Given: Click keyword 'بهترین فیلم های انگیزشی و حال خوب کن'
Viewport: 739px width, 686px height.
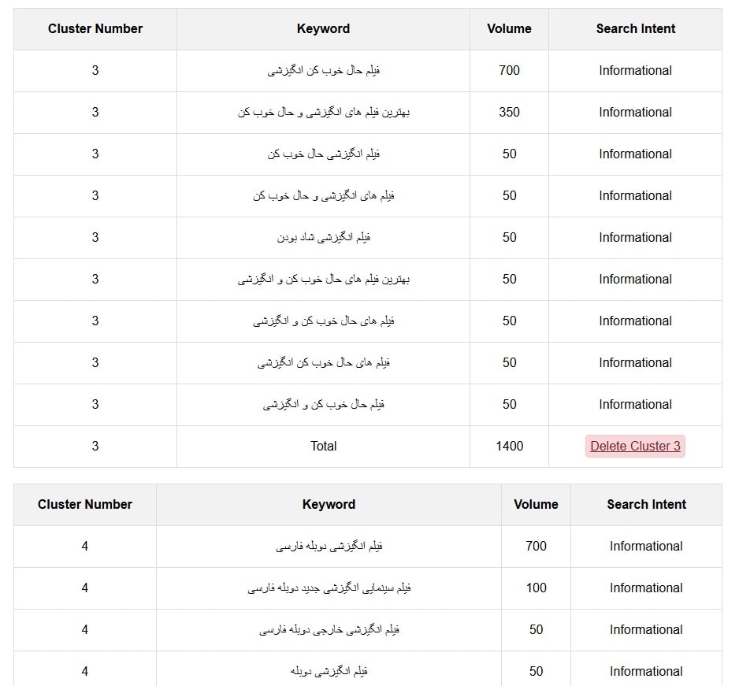Looking at the screenshot, I should point(323,113).
